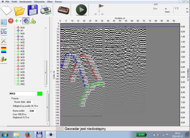
Task: Open the rainbow color palette icon
Action: pyautogui.click(x=4, y=50)
